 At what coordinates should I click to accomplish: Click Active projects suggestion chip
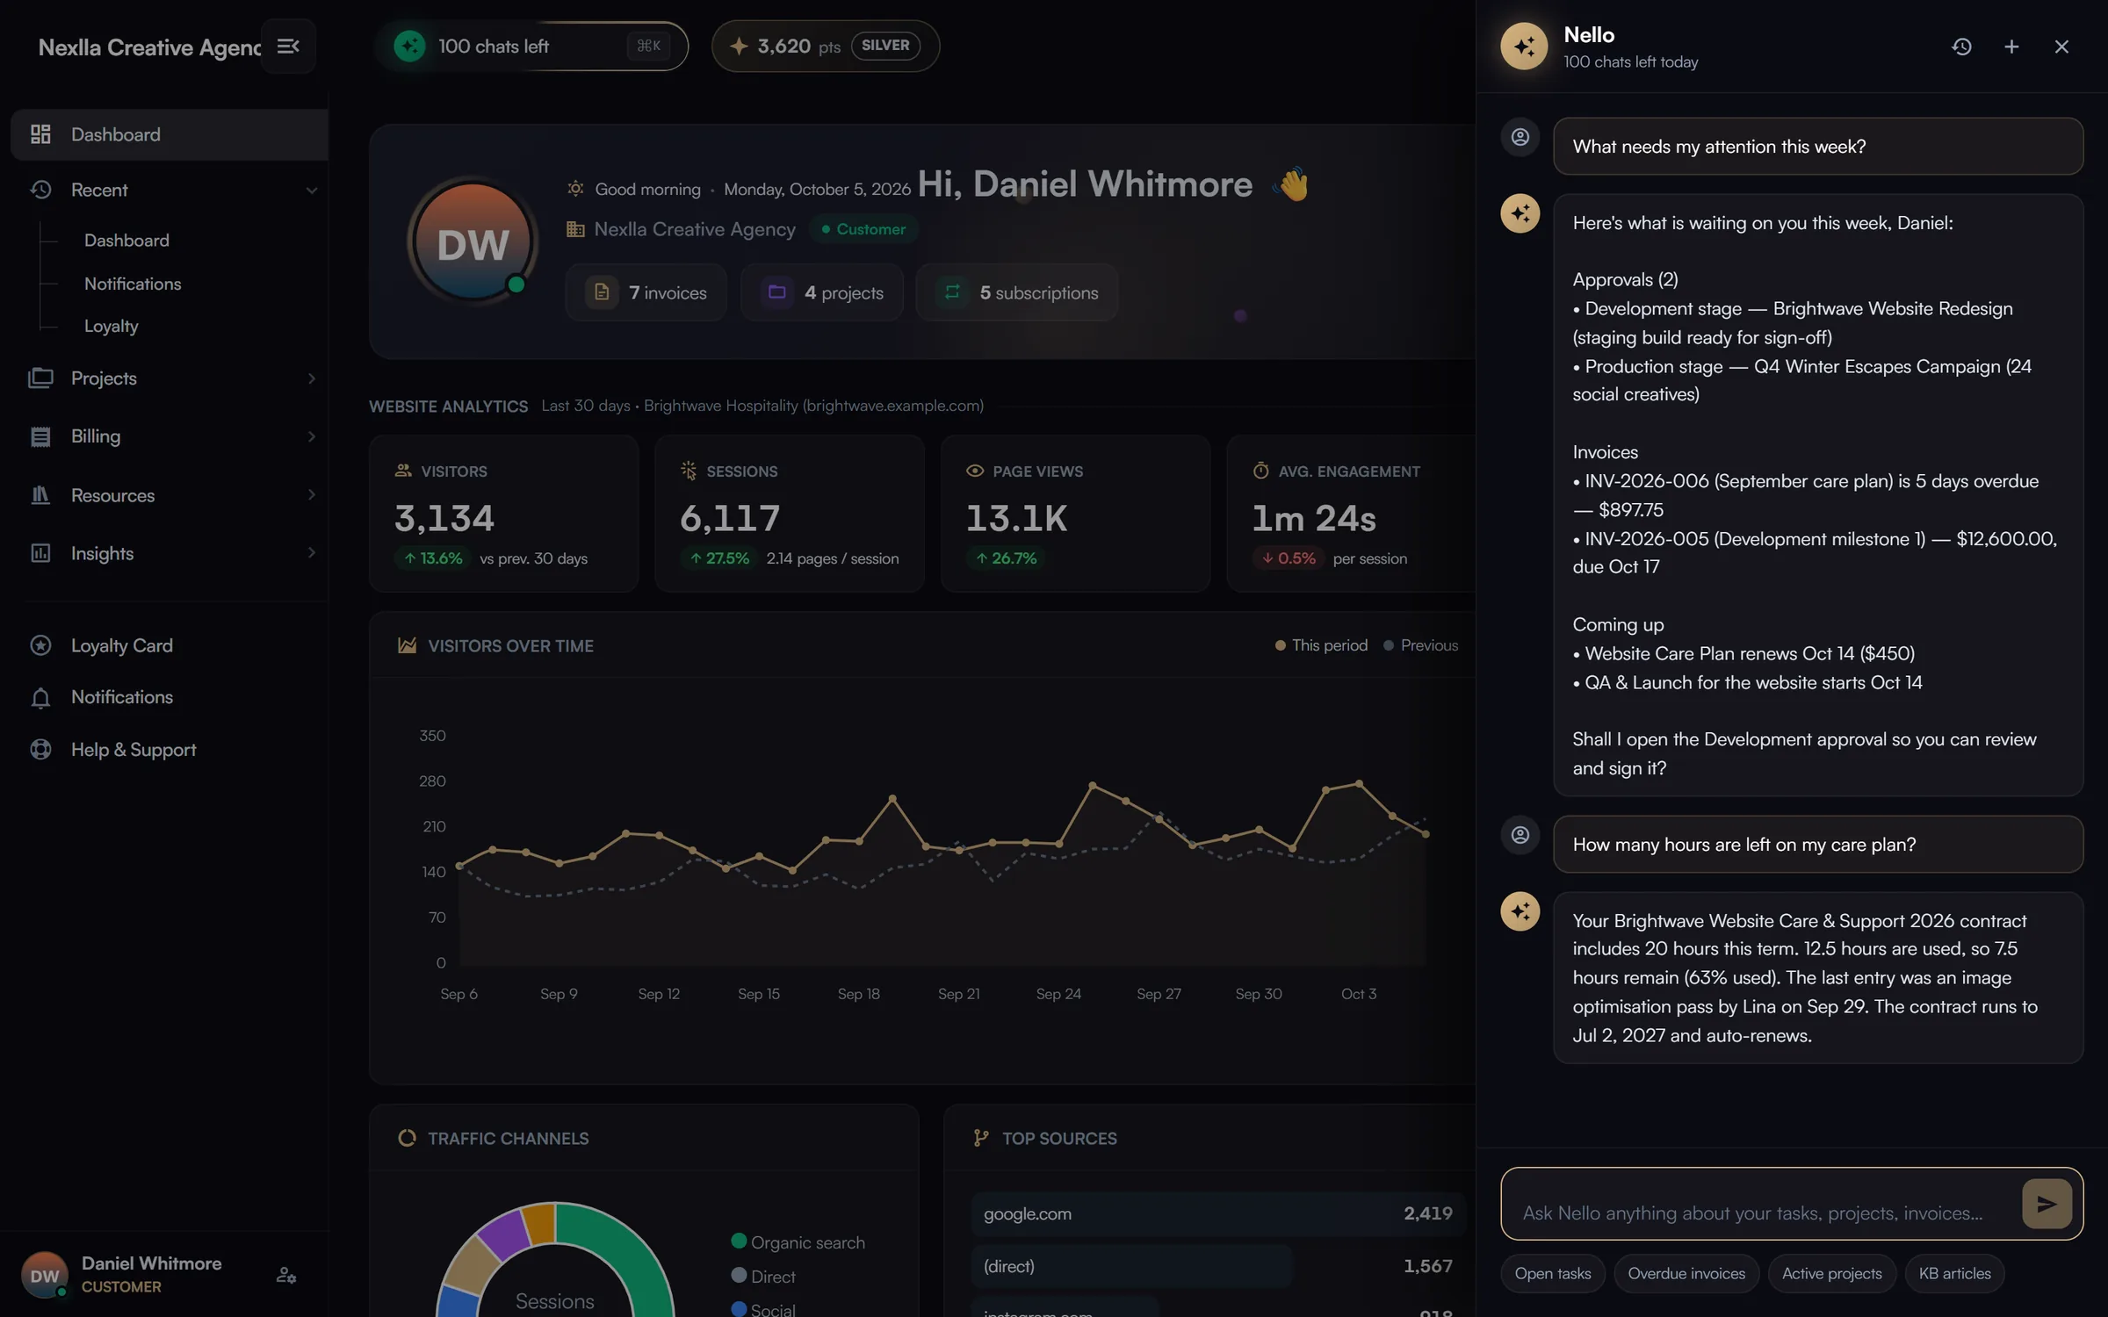click(x=1831, y=1273)
